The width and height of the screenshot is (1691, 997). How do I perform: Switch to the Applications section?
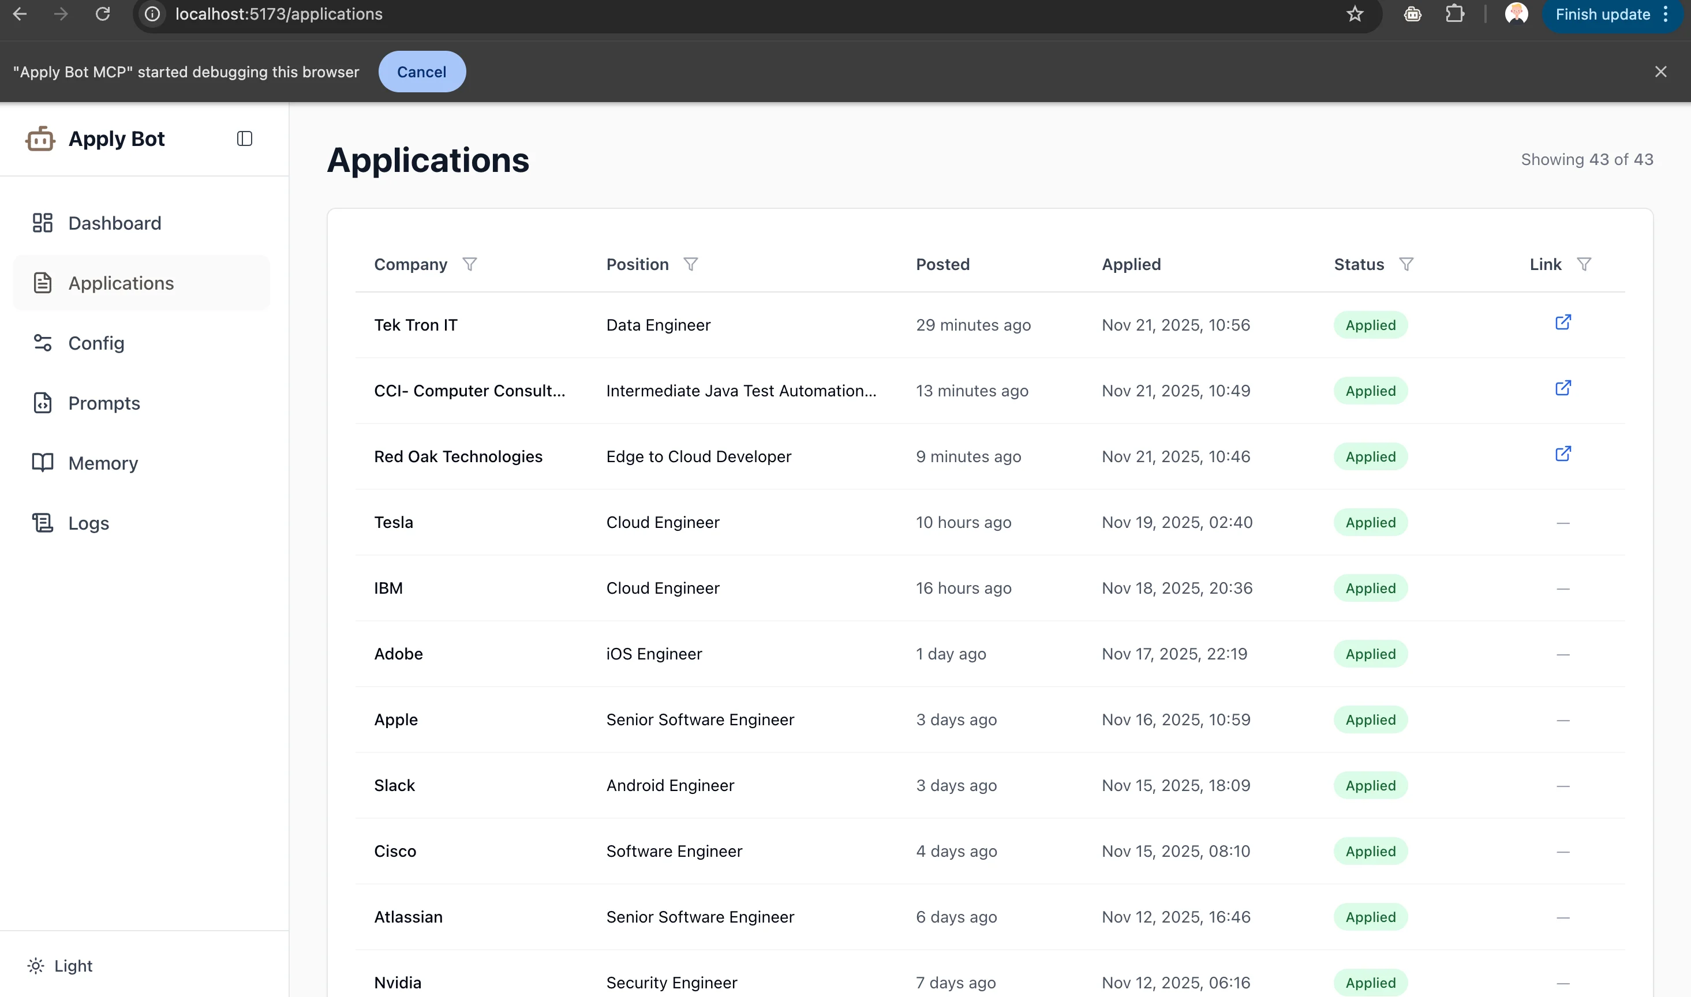click(121, 282)
